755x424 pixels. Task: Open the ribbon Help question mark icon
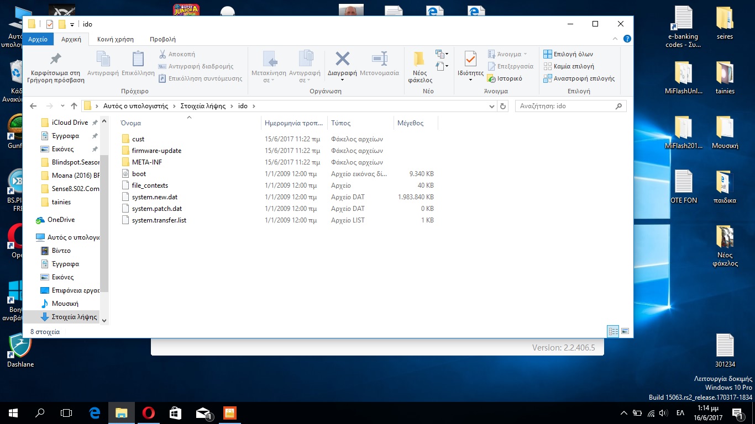(x=627, y=39)
